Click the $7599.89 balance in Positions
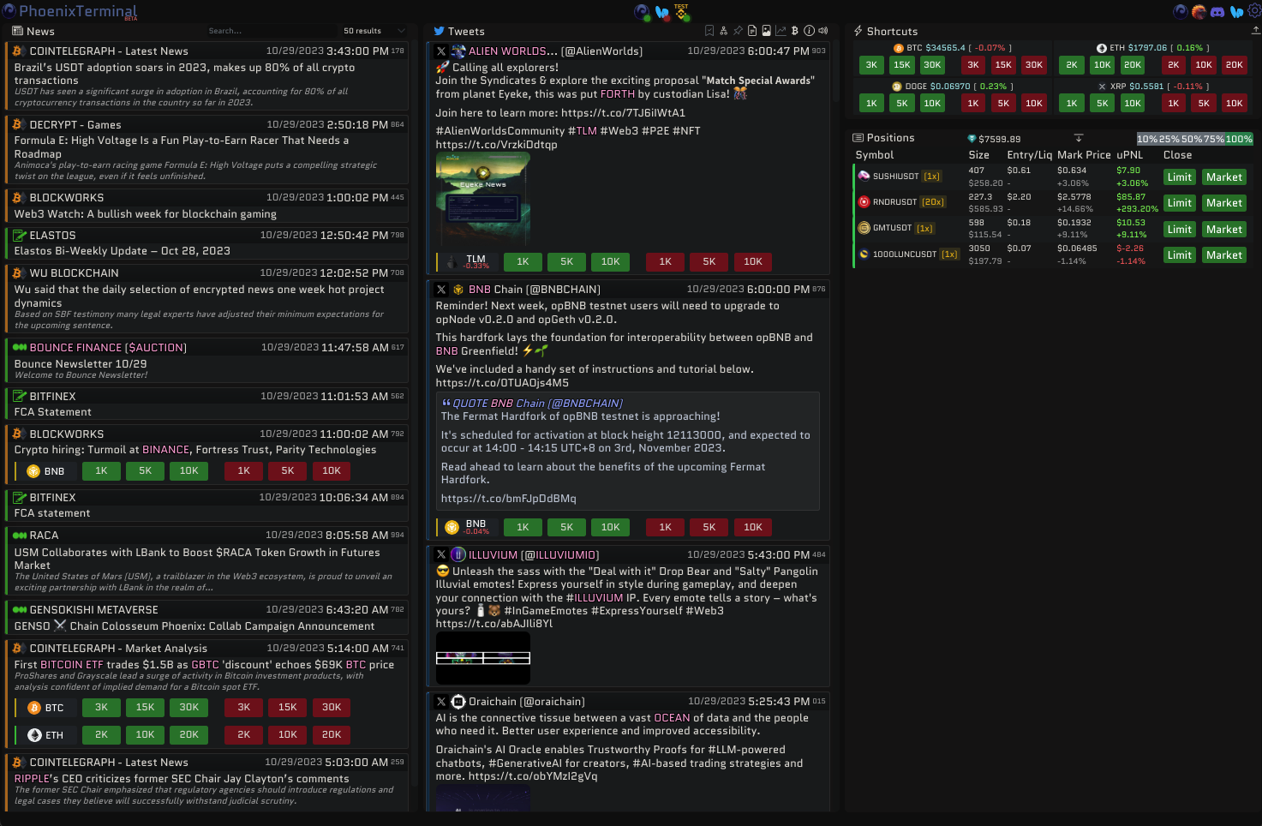Screen dimensions: 1262x826 999,139
